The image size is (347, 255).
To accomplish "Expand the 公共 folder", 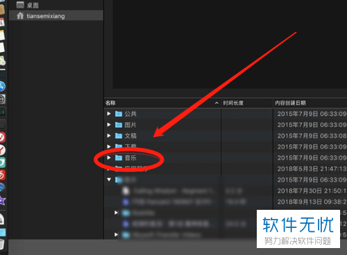I will click(x=109, y=114).
